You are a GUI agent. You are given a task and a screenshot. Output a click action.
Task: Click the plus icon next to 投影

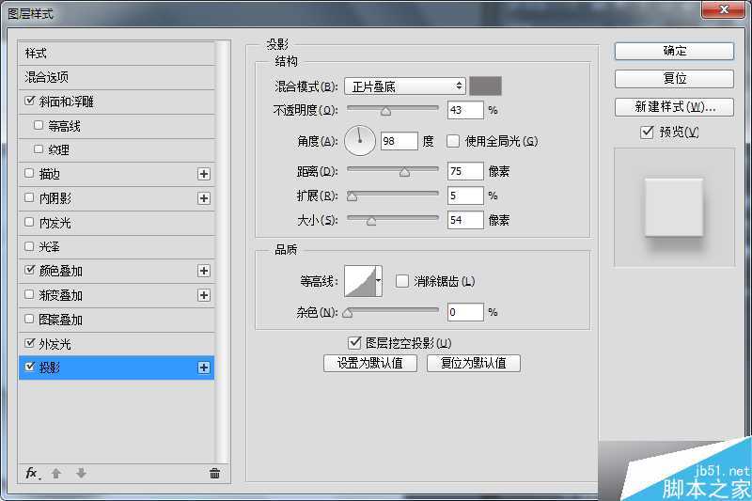pyautogui.click(x=203, y=368)
